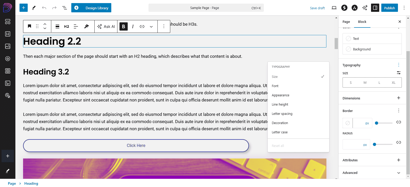Click the copy styles brush icon
This screenshot has height=187, width=410.
(x=87, y=26)
